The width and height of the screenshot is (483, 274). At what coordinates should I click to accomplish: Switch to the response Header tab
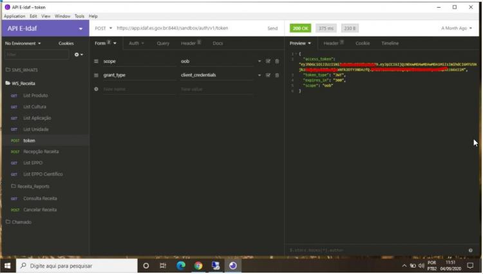tap(334, 43)
